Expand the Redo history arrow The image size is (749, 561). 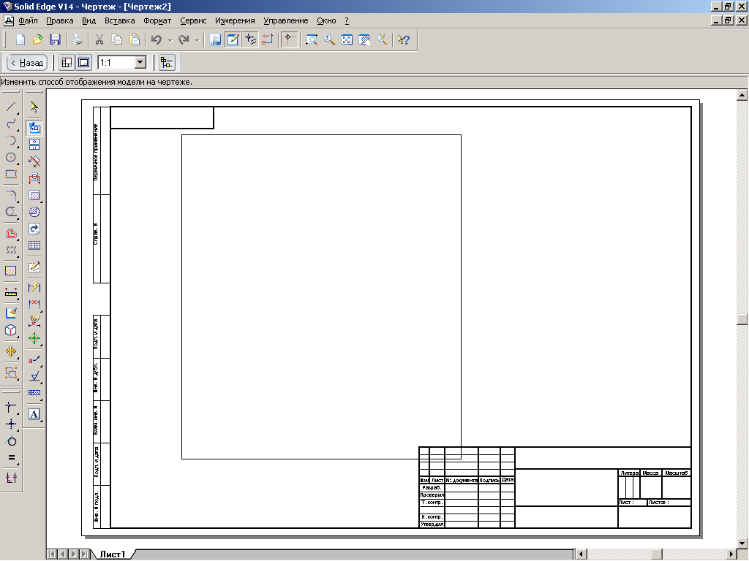point(197,40)
